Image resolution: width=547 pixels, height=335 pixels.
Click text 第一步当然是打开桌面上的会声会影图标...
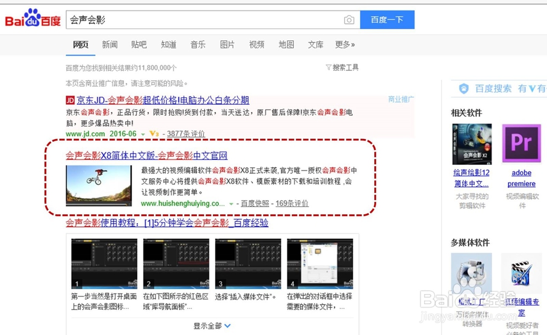tap(104, 302)
